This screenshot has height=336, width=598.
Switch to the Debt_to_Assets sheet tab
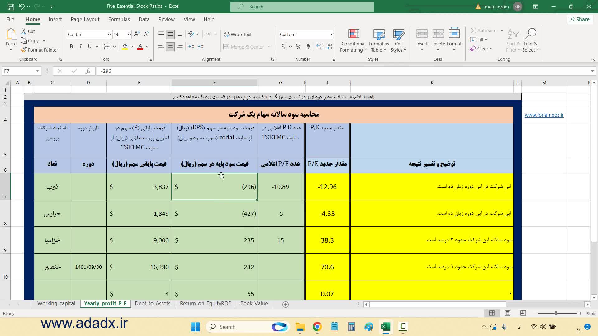[152, 303]
